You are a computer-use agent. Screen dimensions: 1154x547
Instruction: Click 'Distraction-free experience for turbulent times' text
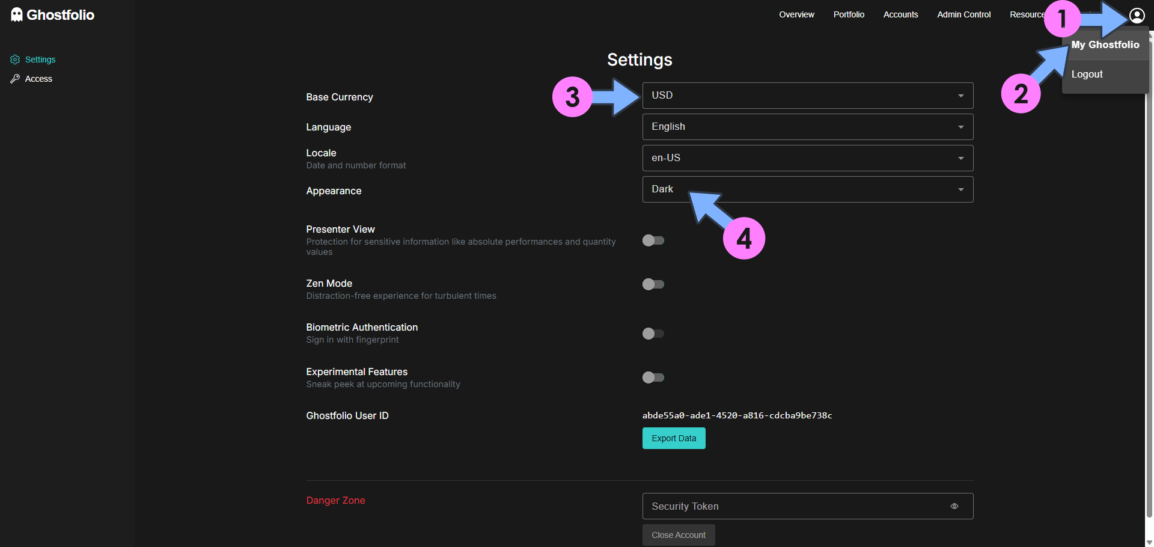click(x=401, y=296)
